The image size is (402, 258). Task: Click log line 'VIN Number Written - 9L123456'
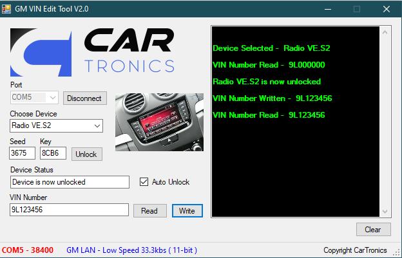(273, 98)
